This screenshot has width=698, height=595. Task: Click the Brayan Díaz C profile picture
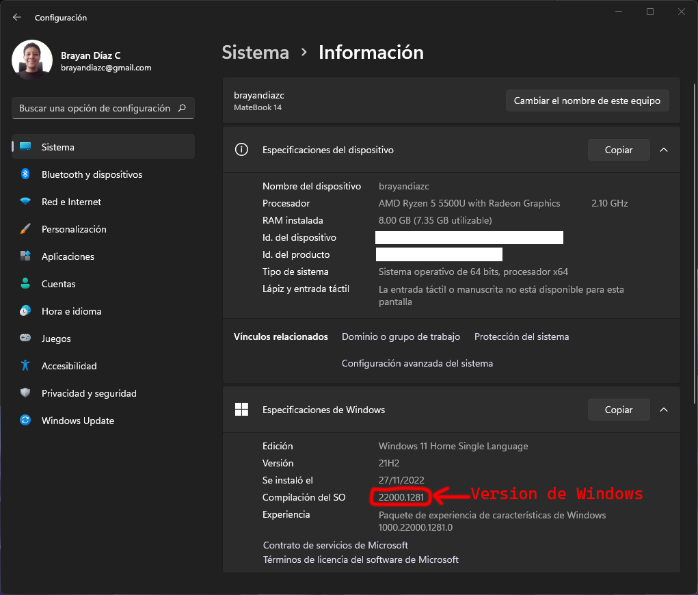click(32, 60)
